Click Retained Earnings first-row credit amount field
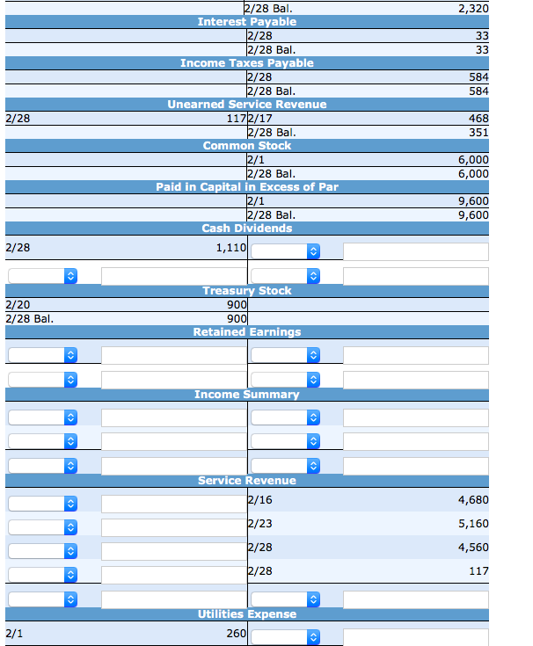The image size is (533, 646). point(415,355)
